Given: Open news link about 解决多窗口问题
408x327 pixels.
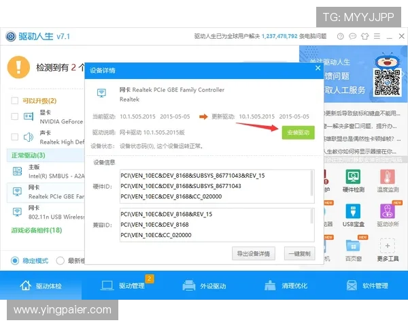Looking at the screenshot, I should pyautogui.click(x=360, y=126).
